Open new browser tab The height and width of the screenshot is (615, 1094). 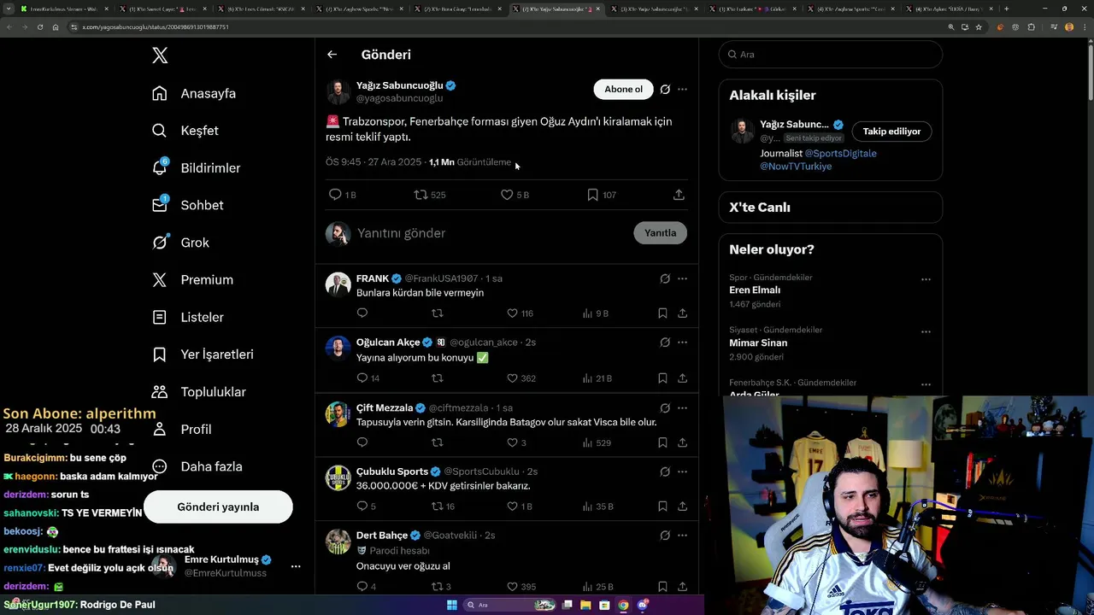tap(1006, 9)
